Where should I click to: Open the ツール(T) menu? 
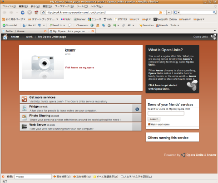coord(82,6)
